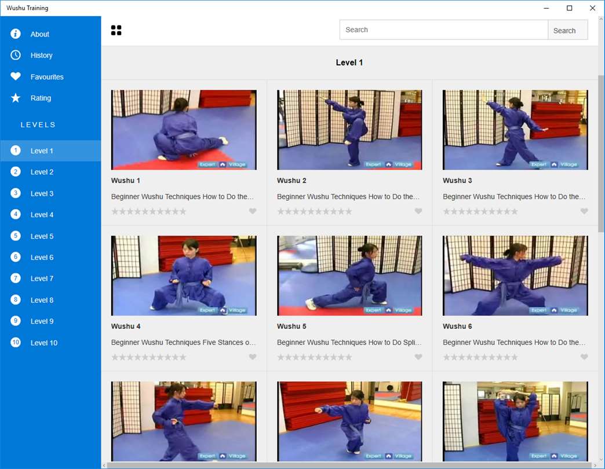Favourite Wushu 5 with its heart icon
605x469 pixels.
click(418, 357)
